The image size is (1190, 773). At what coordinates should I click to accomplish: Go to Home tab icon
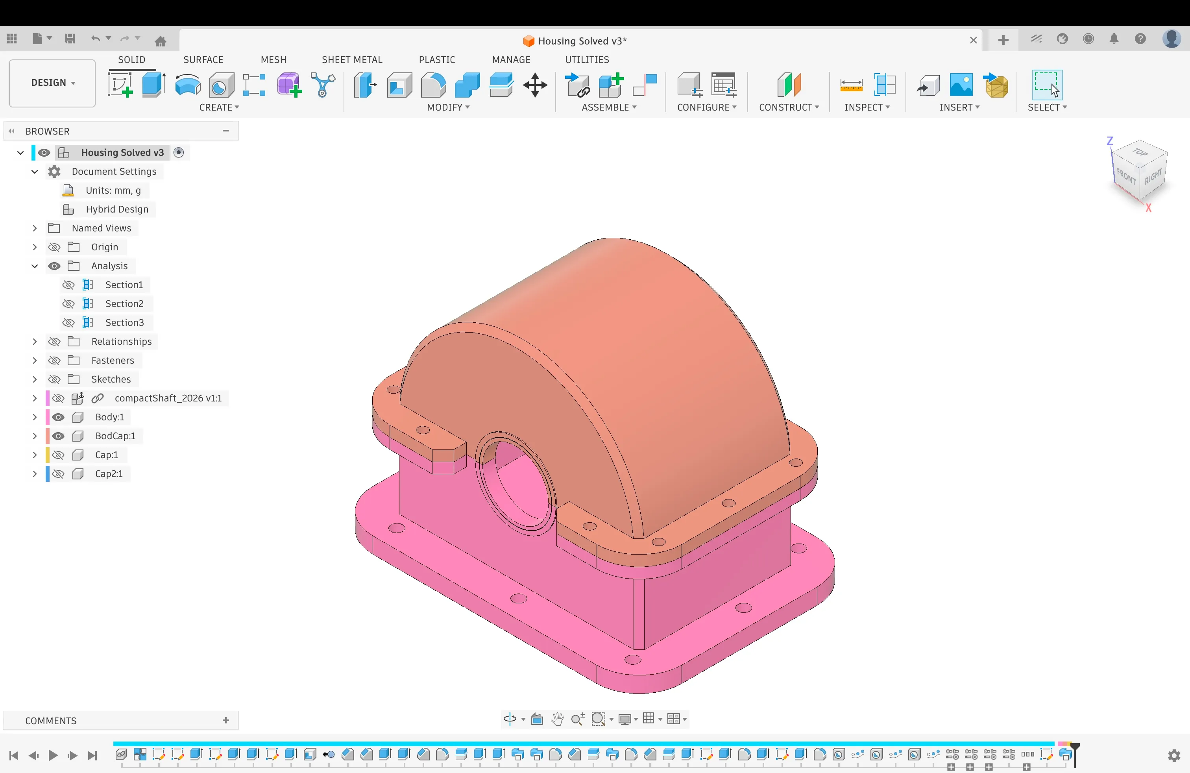[161, 41]
